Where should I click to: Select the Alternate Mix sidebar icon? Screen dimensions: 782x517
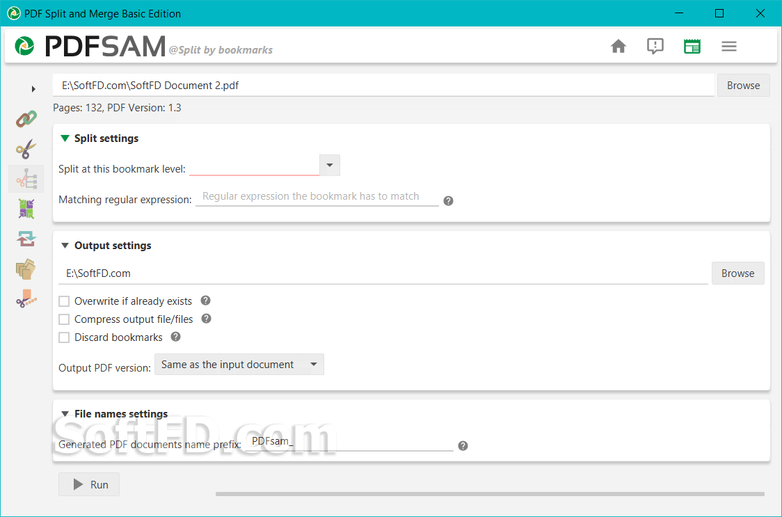point(26,209)
